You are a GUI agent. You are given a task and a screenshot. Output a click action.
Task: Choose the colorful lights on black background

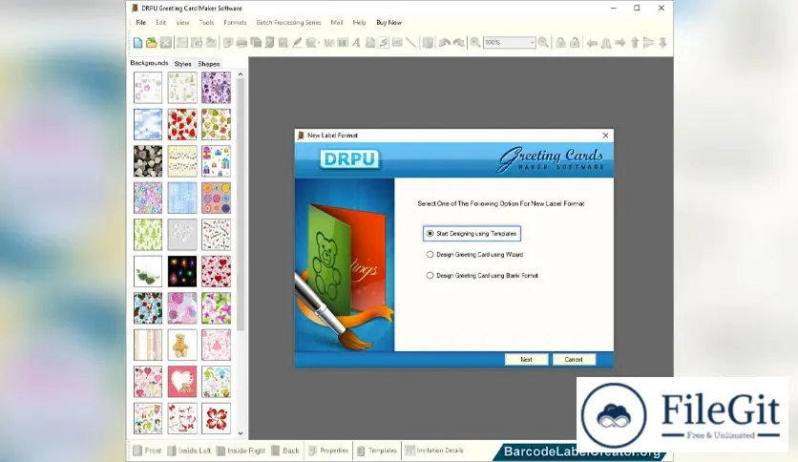[x=182, y=271]
